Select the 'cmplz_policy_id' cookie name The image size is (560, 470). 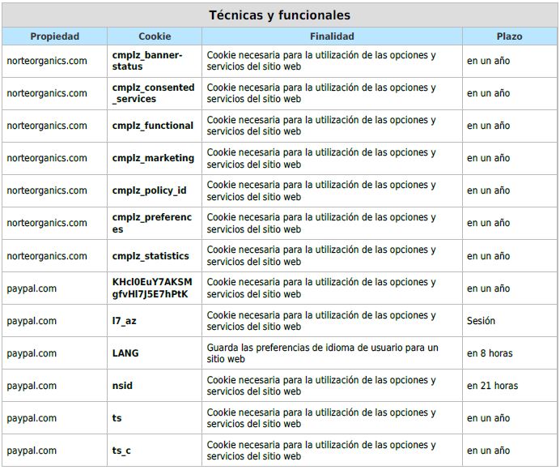(x=149, y=190)
